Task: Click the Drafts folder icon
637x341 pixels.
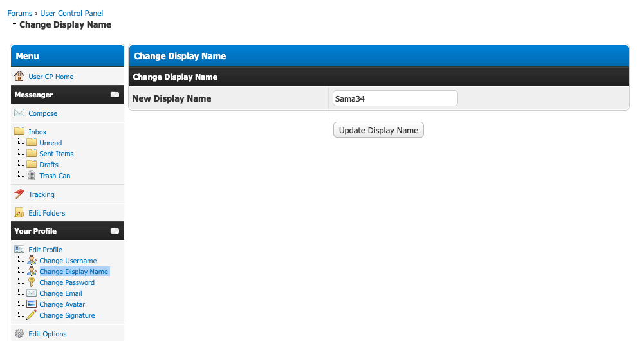Action: 32,164
